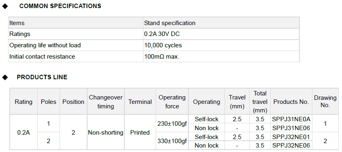Viewport: 342px width, 152px height.
Task: Click the Initial contact resistance row label
Action: coord(76,57)
